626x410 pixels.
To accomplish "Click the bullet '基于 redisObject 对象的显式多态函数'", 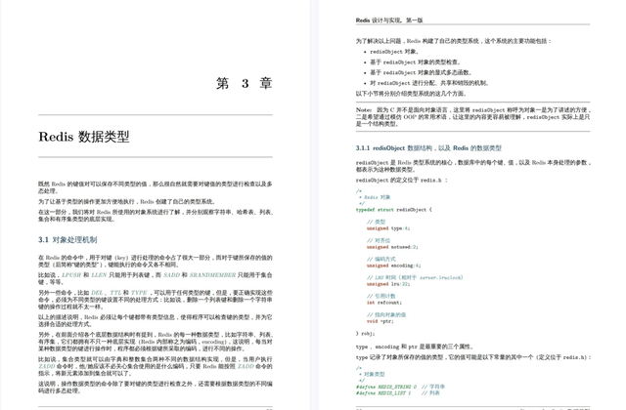I will tap(422, 72).
